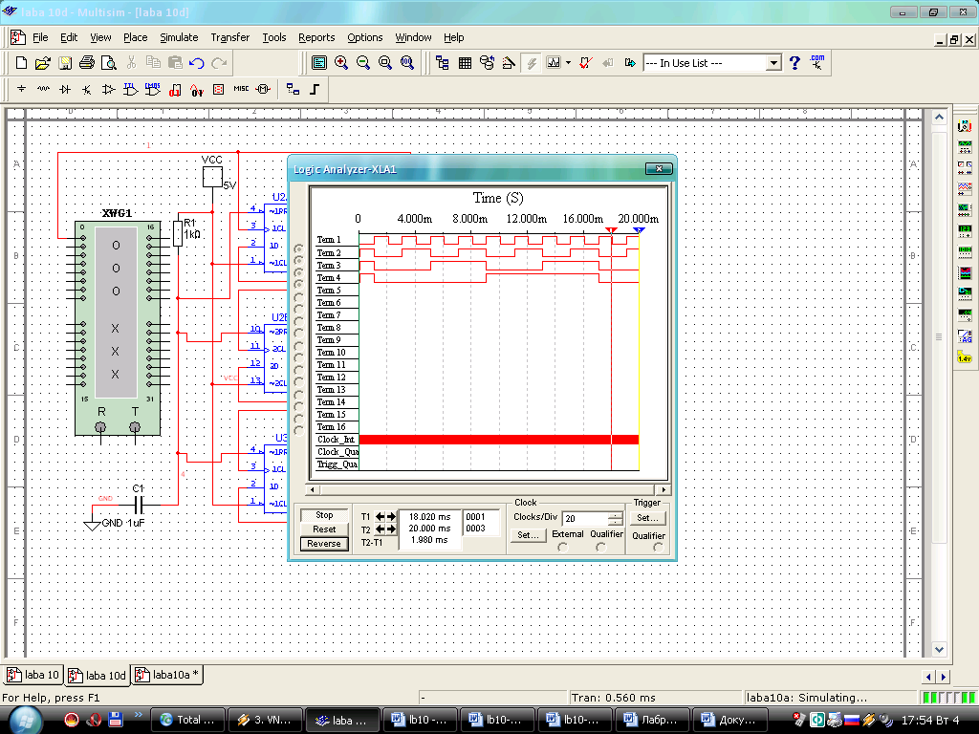Screen dimensions: 979x734
Task: Click the Clock Qualifier terminal circle
Action: pos(600,548)
